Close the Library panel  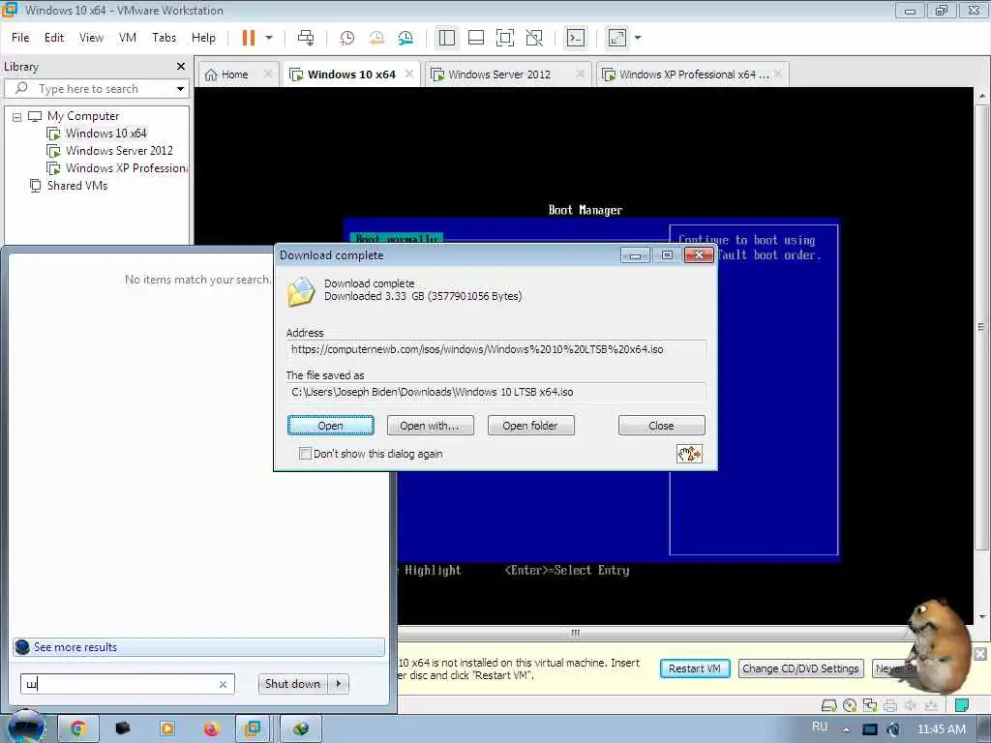[x=181, y=67]
